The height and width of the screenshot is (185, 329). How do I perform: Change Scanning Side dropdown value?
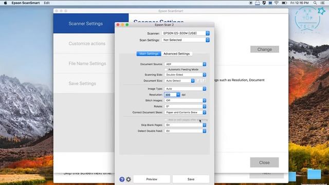tap(186, 75)
